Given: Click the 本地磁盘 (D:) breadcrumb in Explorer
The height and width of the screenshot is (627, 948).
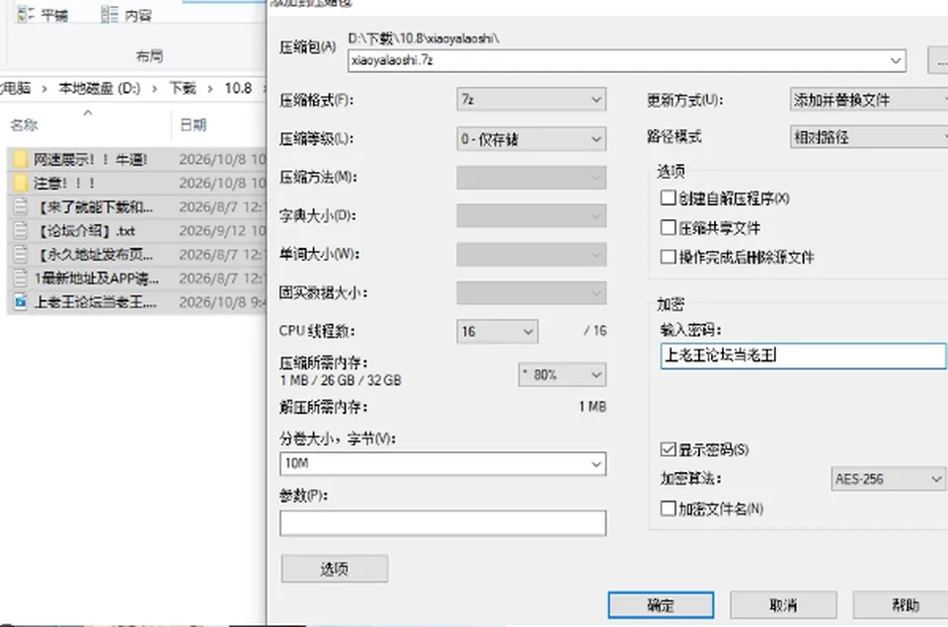Looking at the screenshot, I should click(x=99, y=88).
